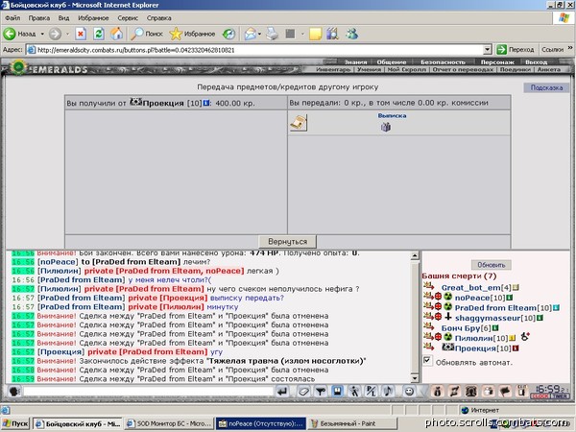
Task: Click the IE Home toolbar icon
Action: (116, 34)
